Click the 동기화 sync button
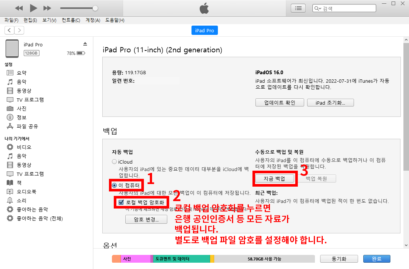 [339, 259]
